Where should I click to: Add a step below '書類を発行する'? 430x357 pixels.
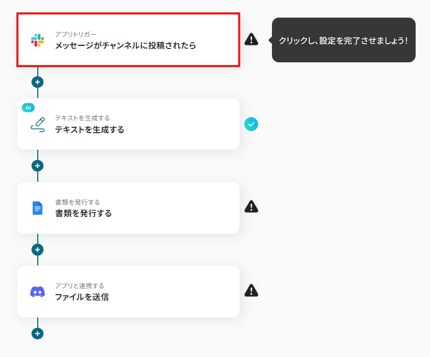[38, 249]
